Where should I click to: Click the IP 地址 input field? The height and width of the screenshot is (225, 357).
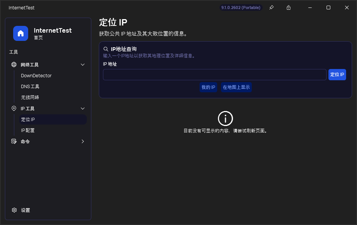click(x=214, y=74)
